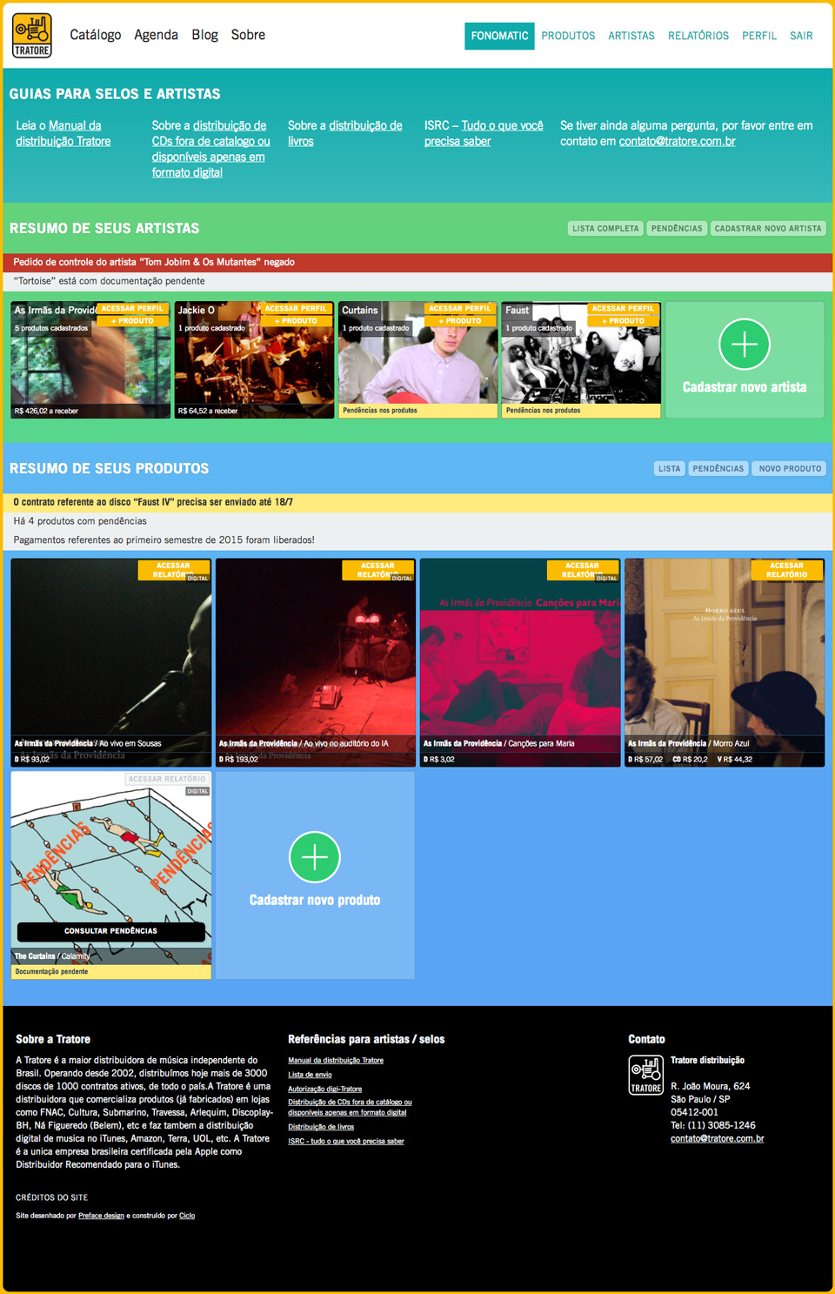Image resolution: width=835 pixels, height=1294 pixels.
Task: Click the products PENDÊNCIAS button
Action: pos(718,468)
